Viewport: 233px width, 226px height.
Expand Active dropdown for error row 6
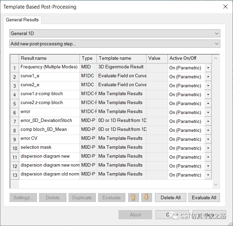coord(208,112)
